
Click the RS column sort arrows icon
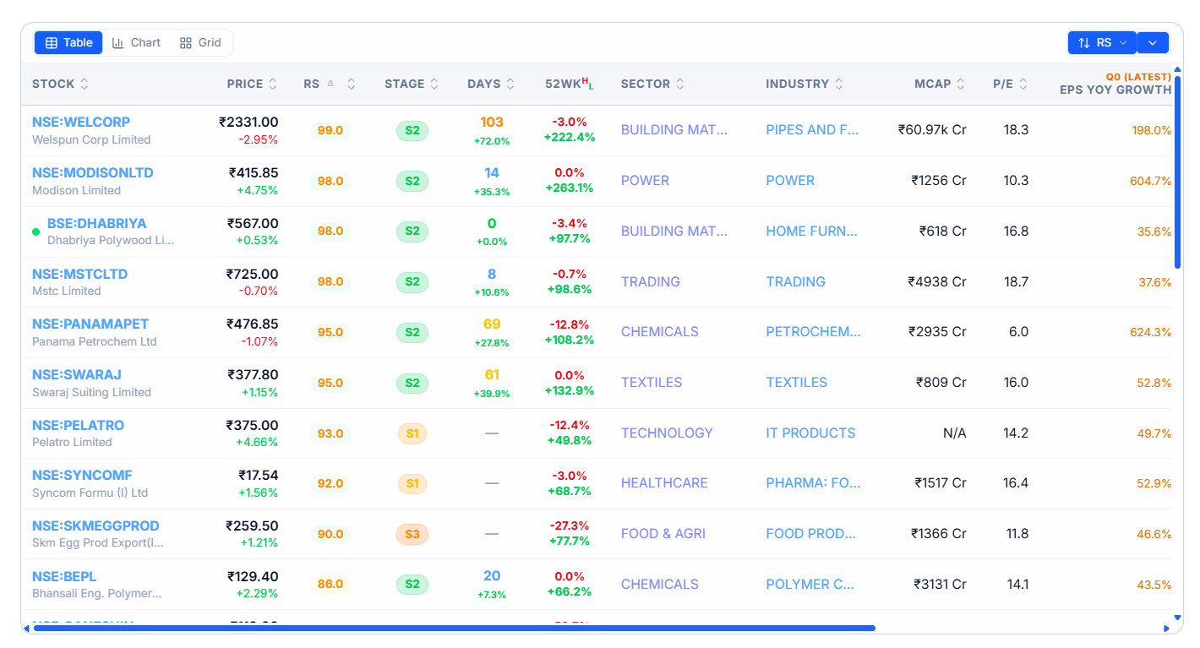351,84
